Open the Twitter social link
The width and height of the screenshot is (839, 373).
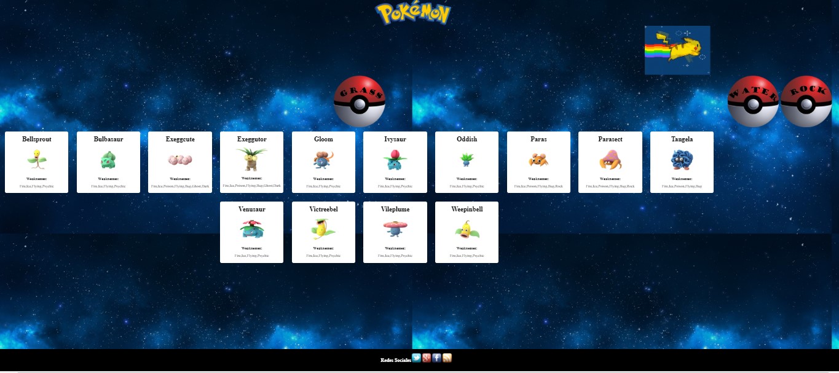417,358
